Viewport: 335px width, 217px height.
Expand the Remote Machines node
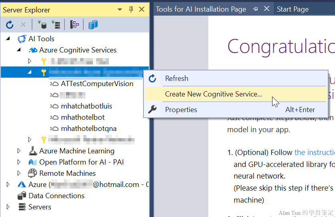point(19,173)
